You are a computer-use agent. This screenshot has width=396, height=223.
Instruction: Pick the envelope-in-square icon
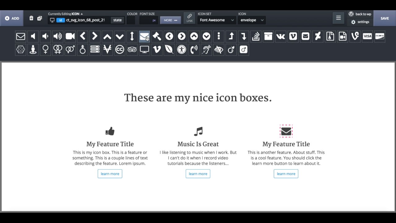coord(305,37)
